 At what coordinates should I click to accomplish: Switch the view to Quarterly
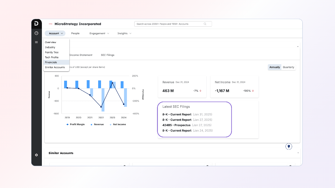(288, 67)
